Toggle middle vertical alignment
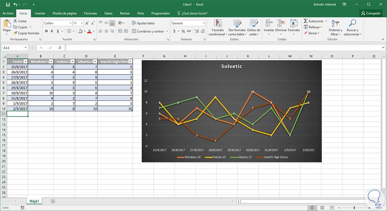Image resolution: width=387 pixels, height=211 pixels. tap(106, 23)
